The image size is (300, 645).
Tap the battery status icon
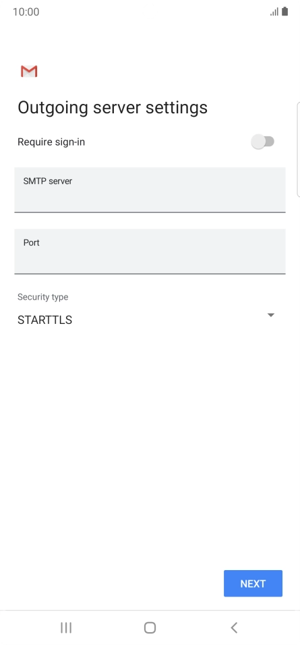(284, 11)
